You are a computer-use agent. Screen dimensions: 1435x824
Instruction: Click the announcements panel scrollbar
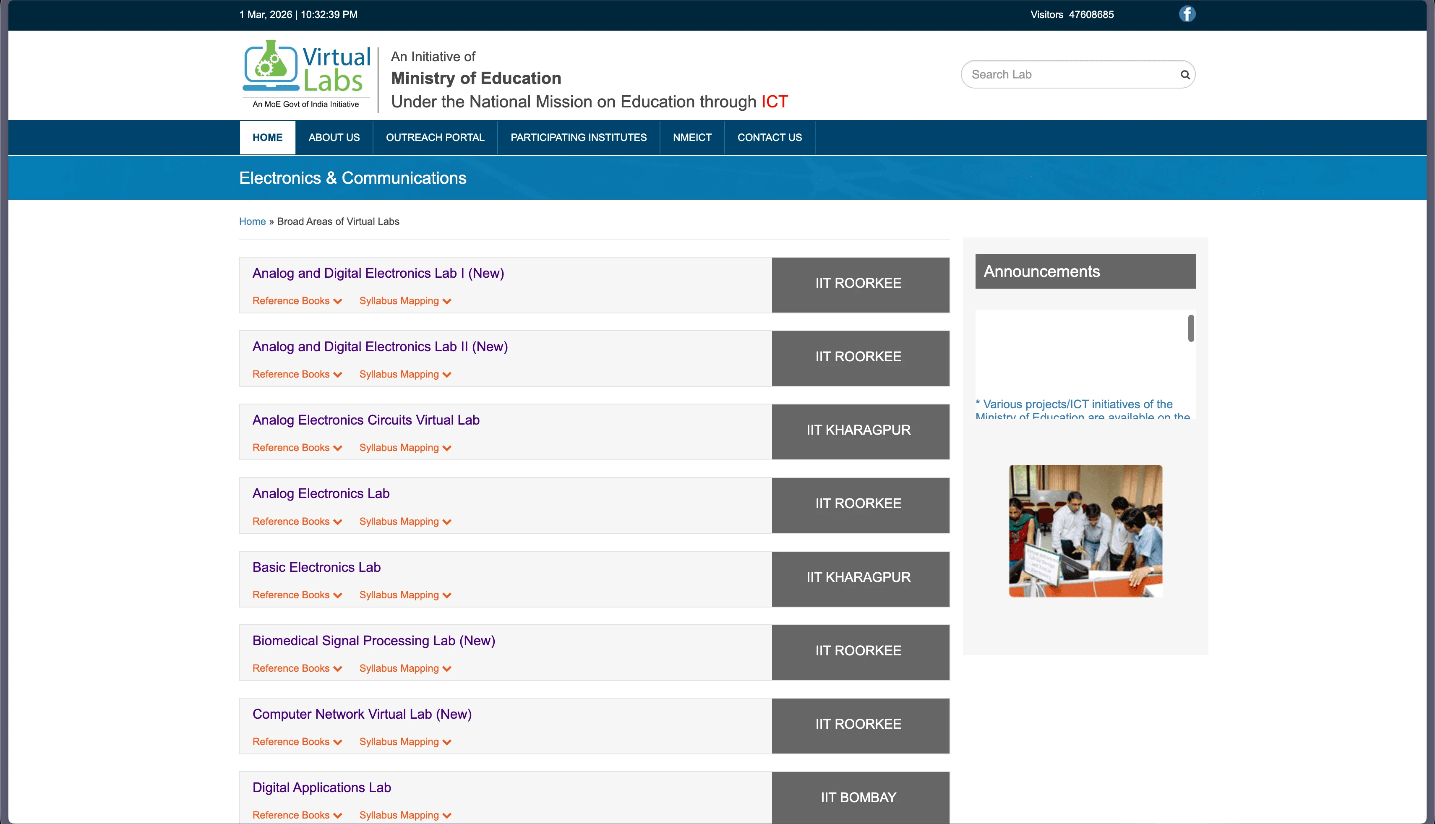click(1190, 328)
